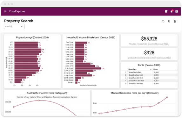The width and height of the screenshot is (182, 118).
Task: Click the bookmark icon below header
Action: 169,21
